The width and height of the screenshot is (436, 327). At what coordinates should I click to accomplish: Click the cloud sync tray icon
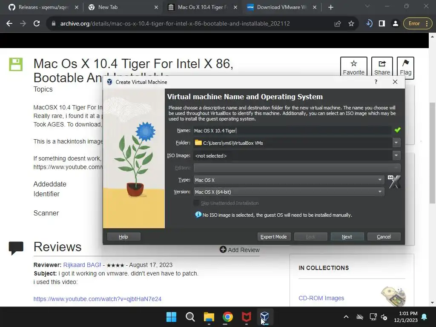(360, 317)
